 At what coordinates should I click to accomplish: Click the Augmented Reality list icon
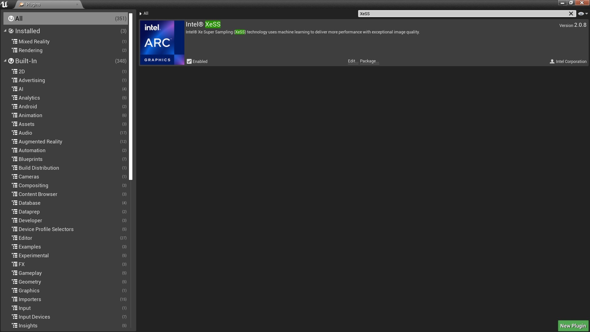point(14,142)
